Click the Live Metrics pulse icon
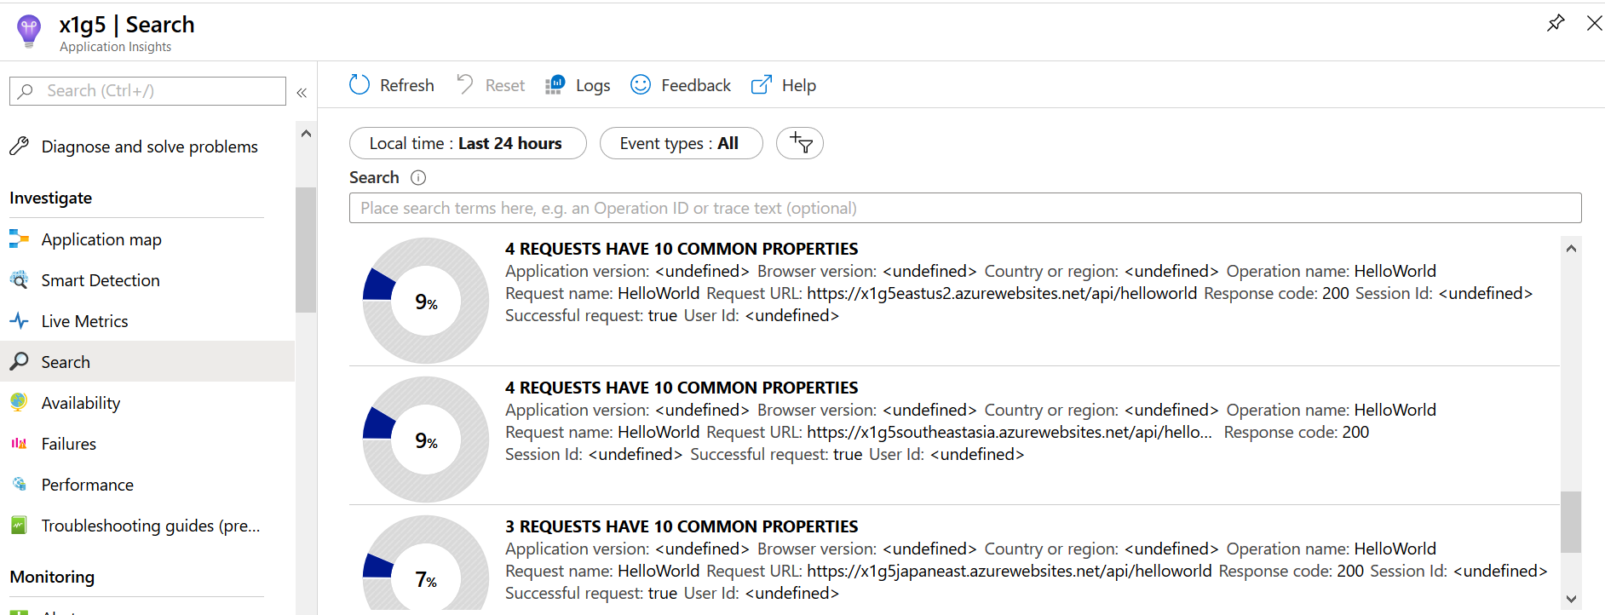Image resolution: width=1605 pixels, height=615 pixels. 20,321
